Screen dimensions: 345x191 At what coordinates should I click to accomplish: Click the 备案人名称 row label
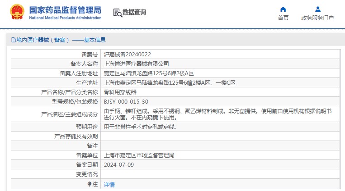[84, 64]
